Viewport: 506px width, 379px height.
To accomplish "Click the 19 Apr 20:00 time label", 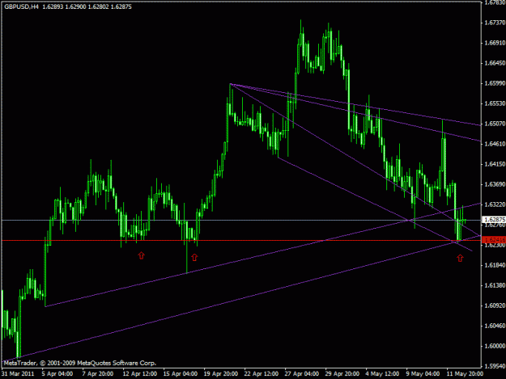I will 221,374.
